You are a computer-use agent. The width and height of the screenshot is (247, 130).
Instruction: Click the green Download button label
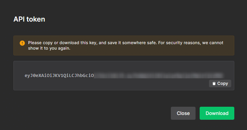point(217,113)
